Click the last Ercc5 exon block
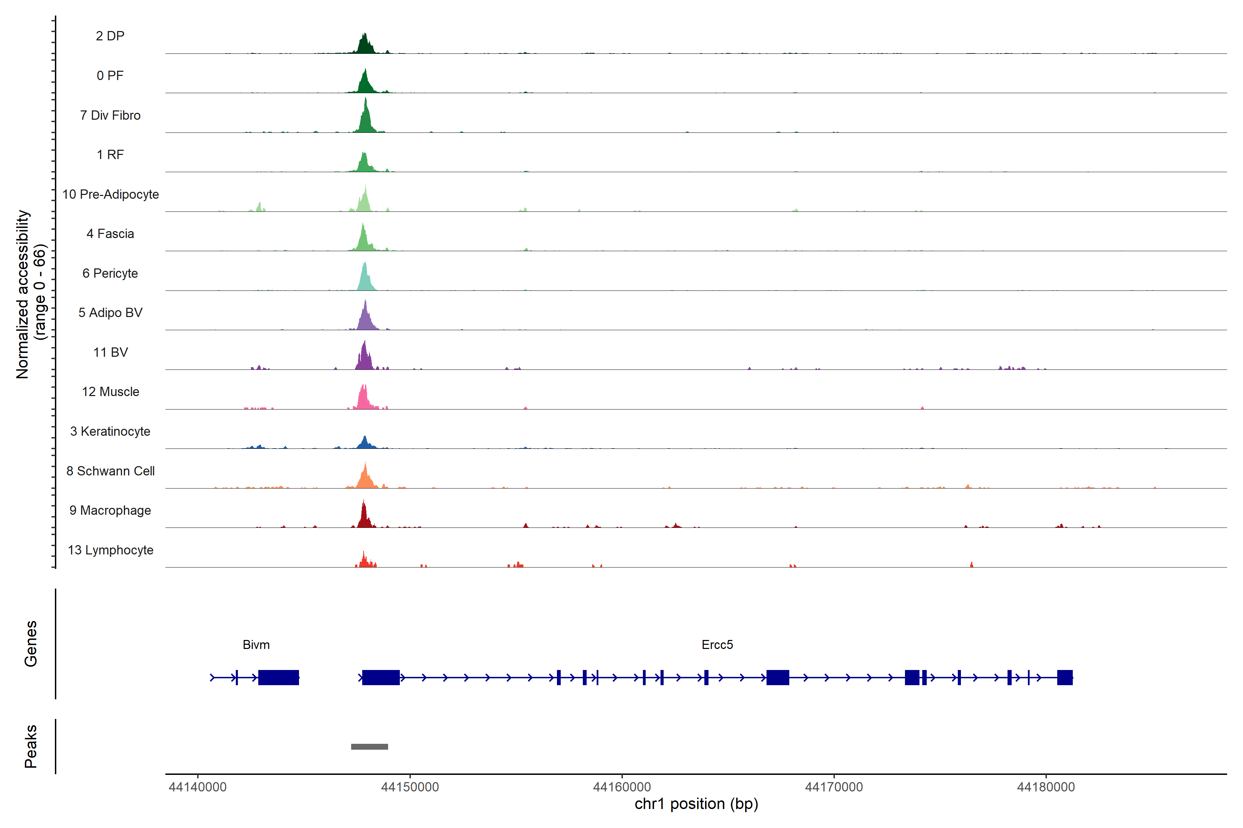The width and height of the screenshot is (1243, 828). pyautogui.click(x=1064, y=678)
